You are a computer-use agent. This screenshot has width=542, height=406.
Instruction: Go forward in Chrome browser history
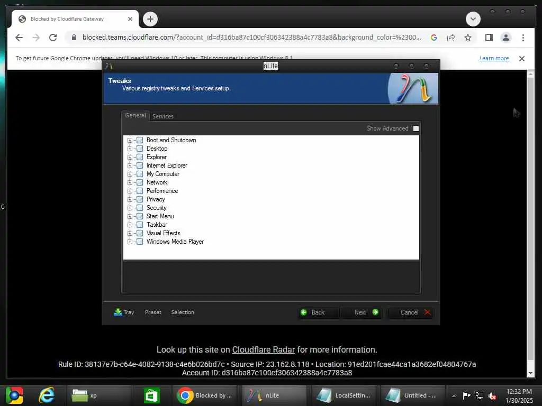36,38
